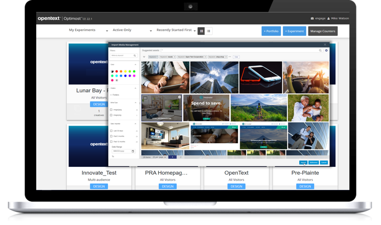Open the date range calendar picker

(133, 151)
